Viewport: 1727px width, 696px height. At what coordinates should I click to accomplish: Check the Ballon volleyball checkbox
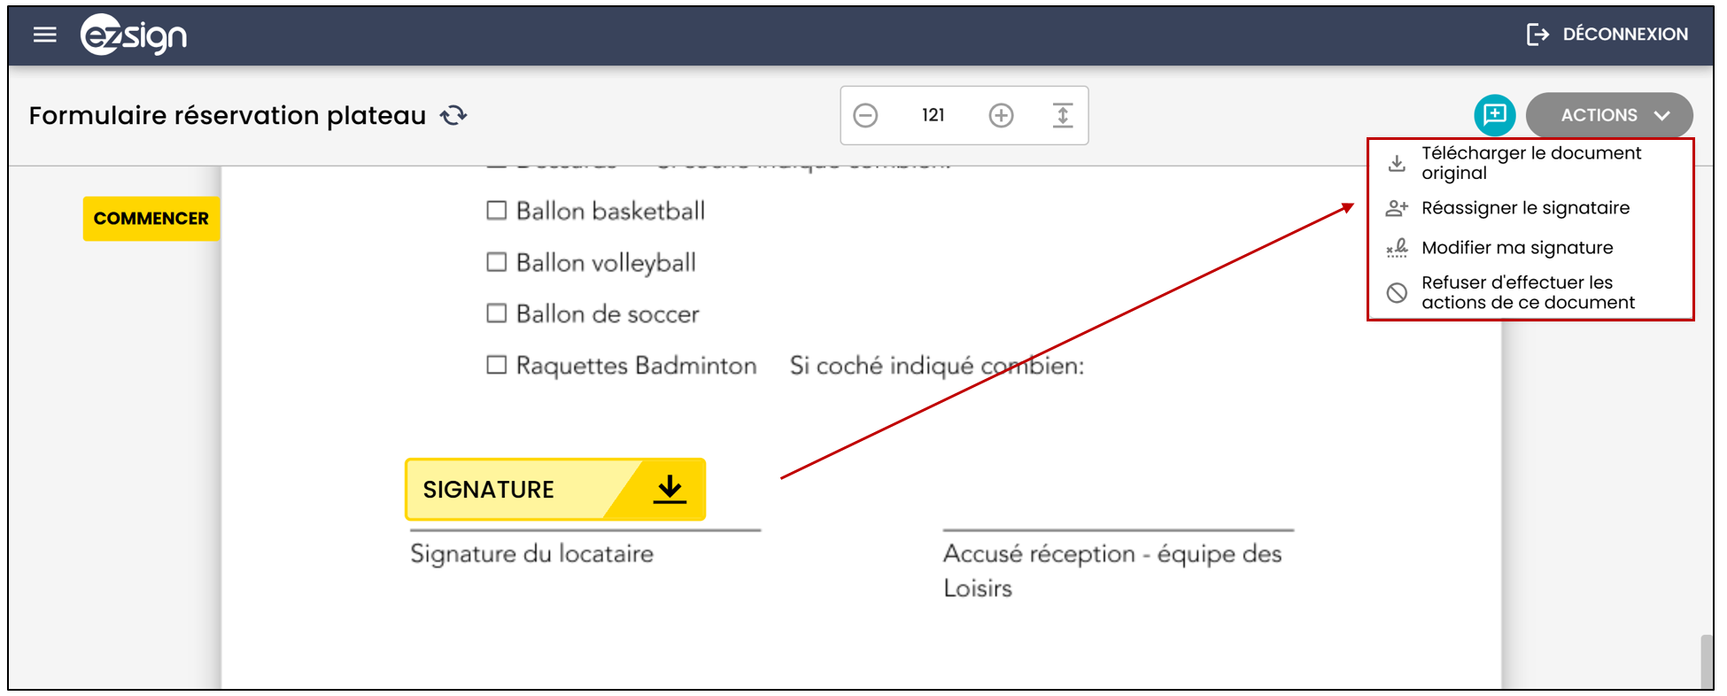(497, 262)
